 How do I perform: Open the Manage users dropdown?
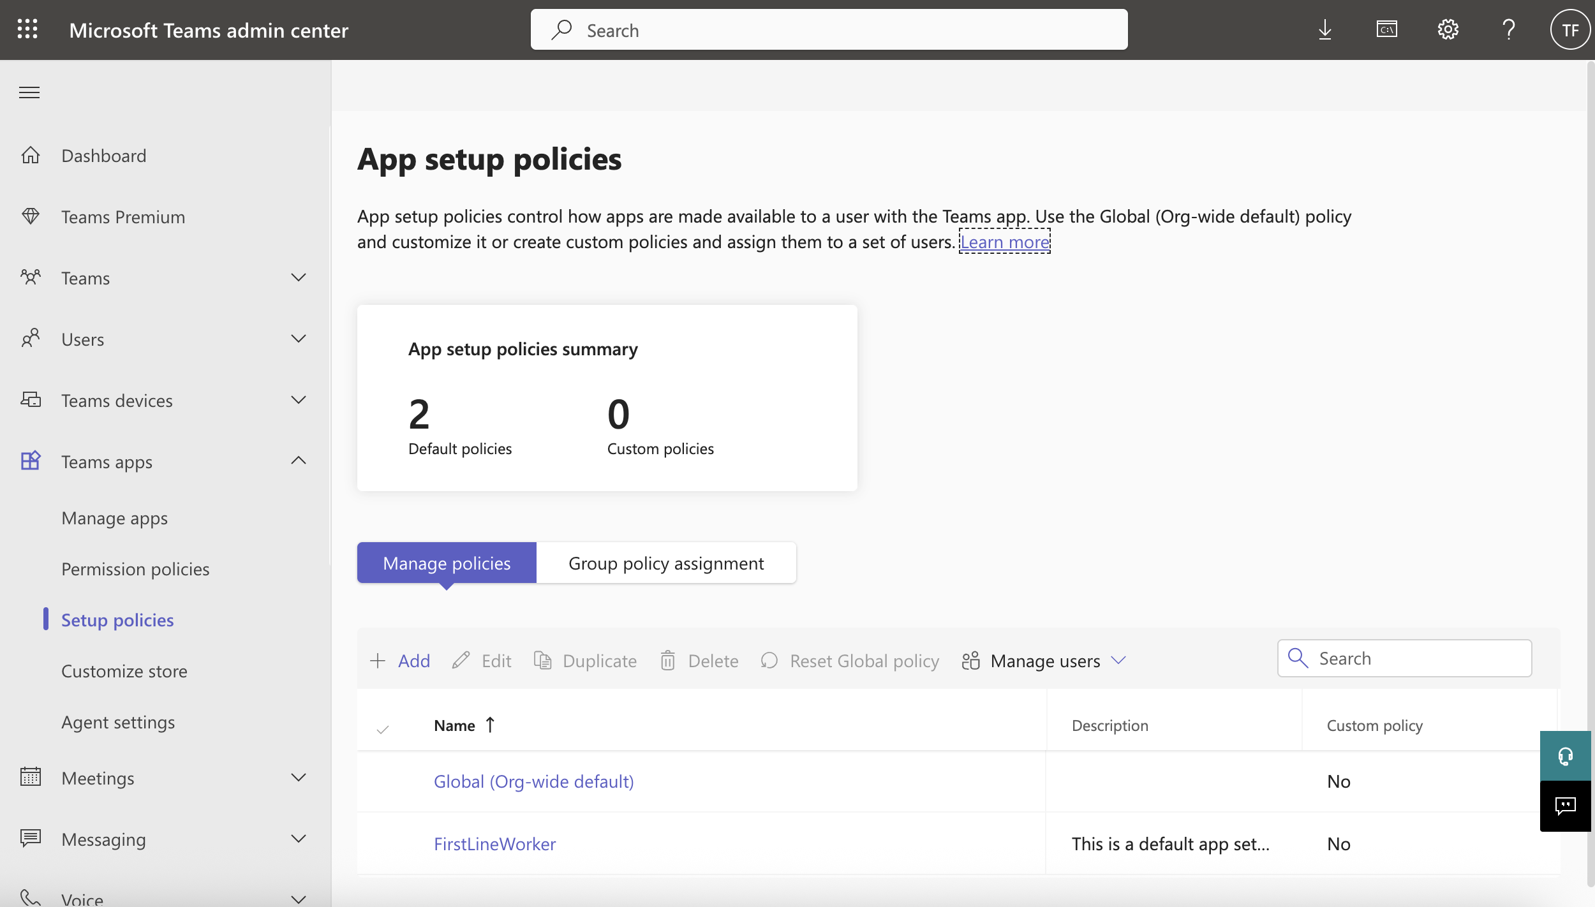coord(1045,660)
